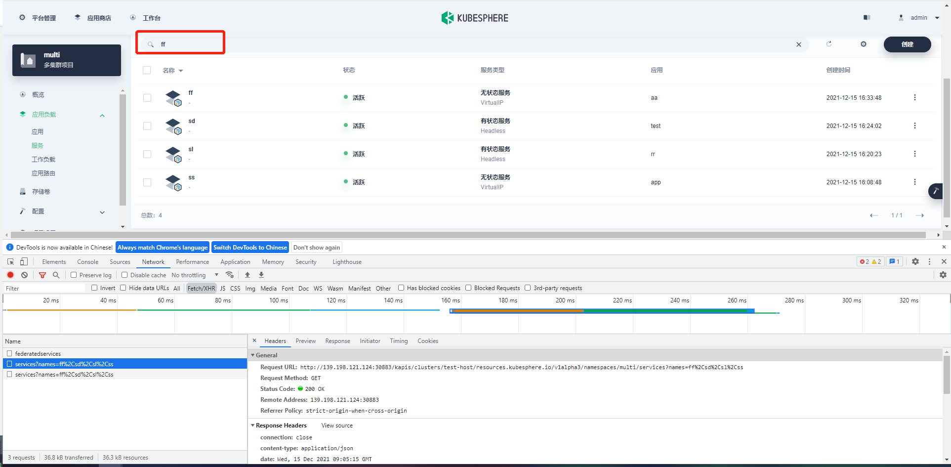Clear network log with the clear icon
The image size is (951, 467).
coord(25,275)
